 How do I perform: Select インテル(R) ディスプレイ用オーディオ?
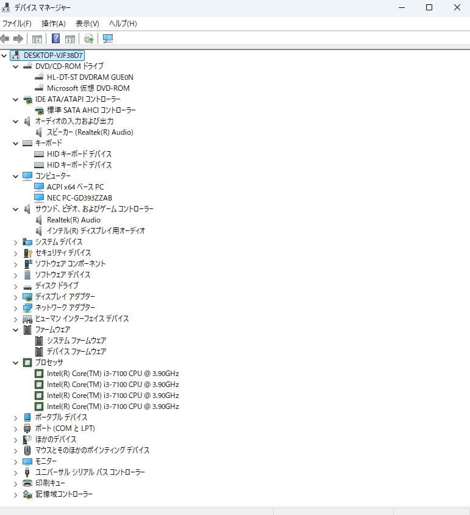(96, 231)
